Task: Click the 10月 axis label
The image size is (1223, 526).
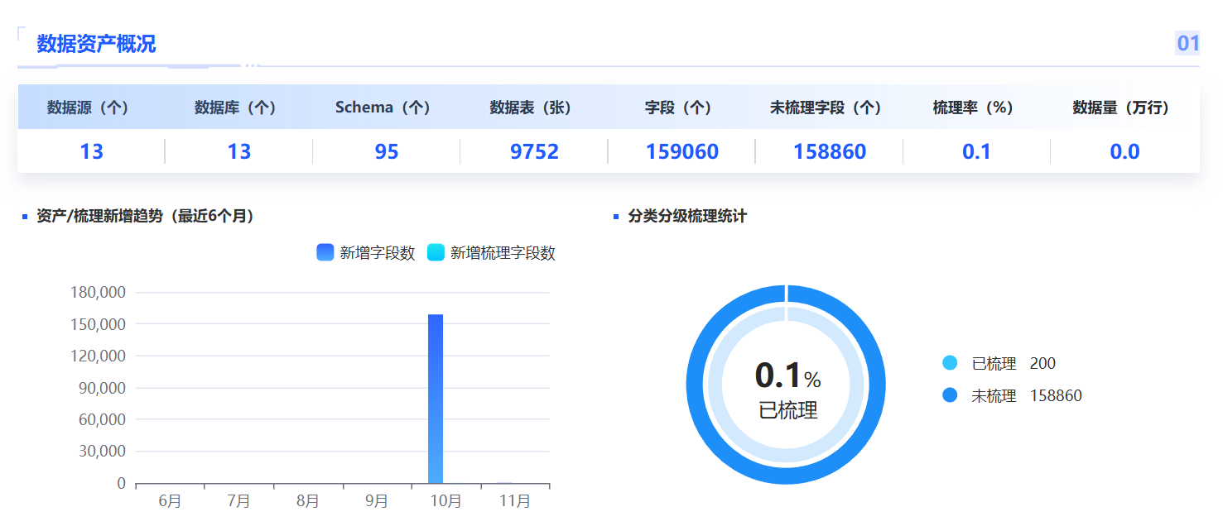Action: tap(445, 501)
